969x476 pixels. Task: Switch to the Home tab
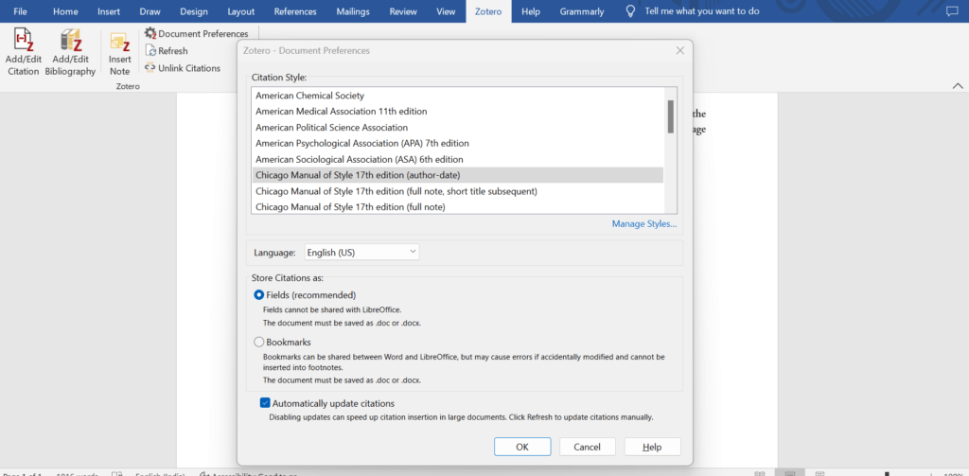tap(65, 11)
